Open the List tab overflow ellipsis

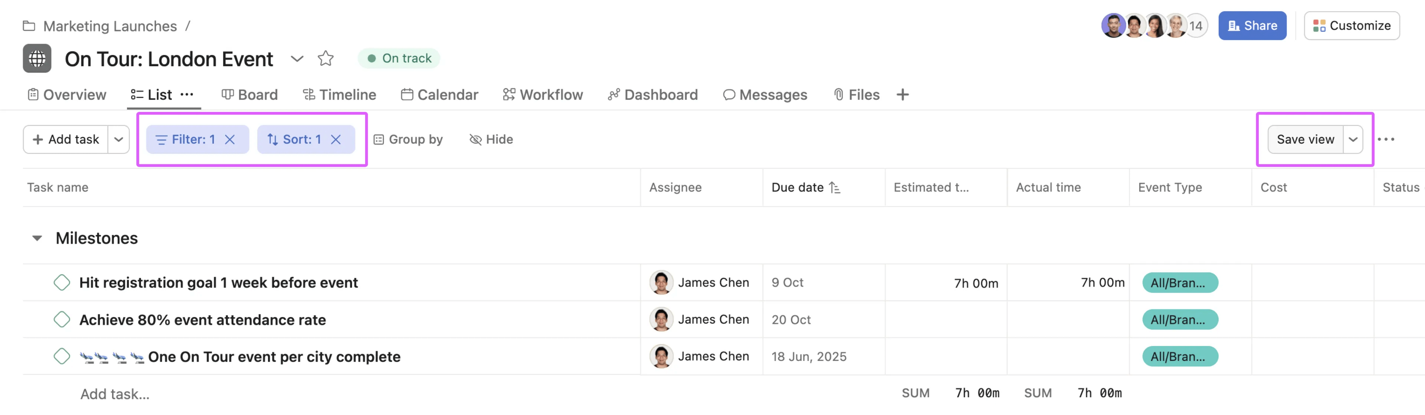click(186, 94)
